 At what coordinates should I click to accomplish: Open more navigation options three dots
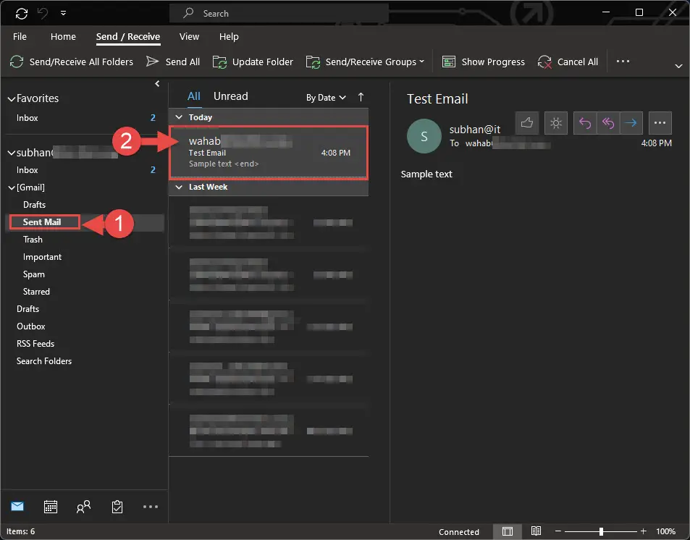pyautogui.click(x=151, y=507)
